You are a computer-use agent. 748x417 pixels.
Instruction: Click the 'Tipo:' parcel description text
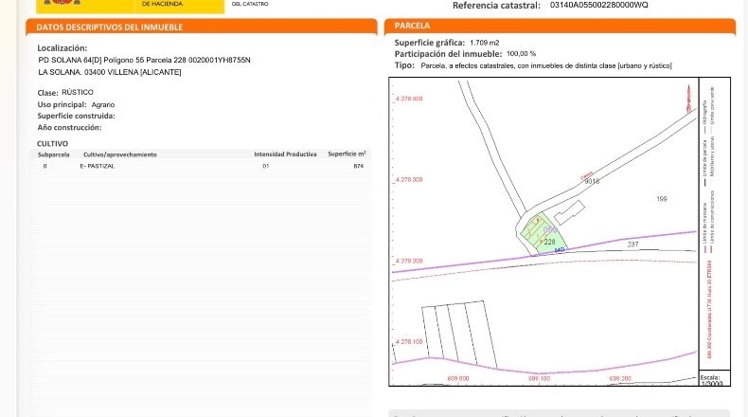pos(546,66)
